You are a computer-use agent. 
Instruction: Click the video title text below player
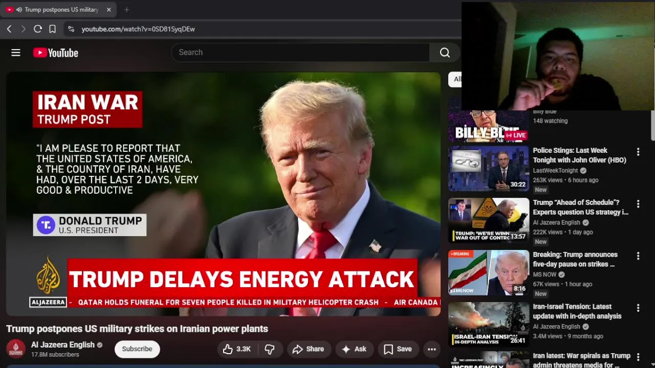[137, 329]
